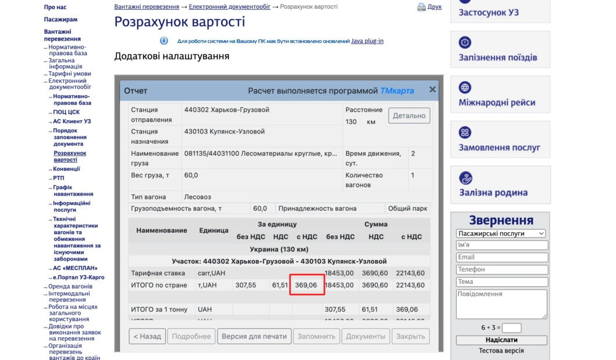Open Вантажні перевезення in the sidebar
Image resolution: width=616 pixels, height=360 pixels.
pyautogui.click(x=62, y=35)
